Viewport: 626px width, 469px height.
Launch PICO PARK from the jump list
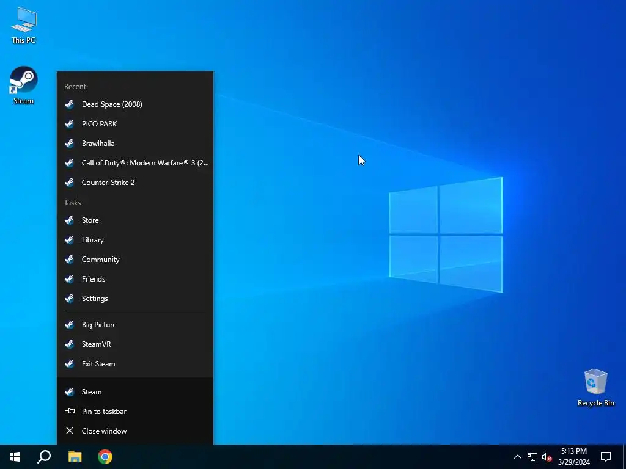[135, 123]
